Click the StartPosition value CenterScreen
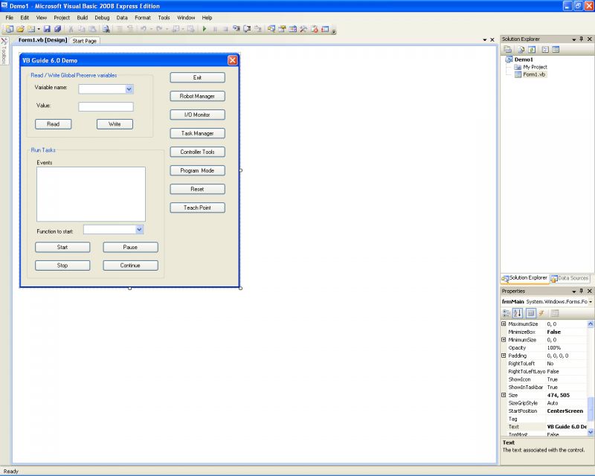Image resolution: width=595 pixels, height=476 pixels. [565, 411]
